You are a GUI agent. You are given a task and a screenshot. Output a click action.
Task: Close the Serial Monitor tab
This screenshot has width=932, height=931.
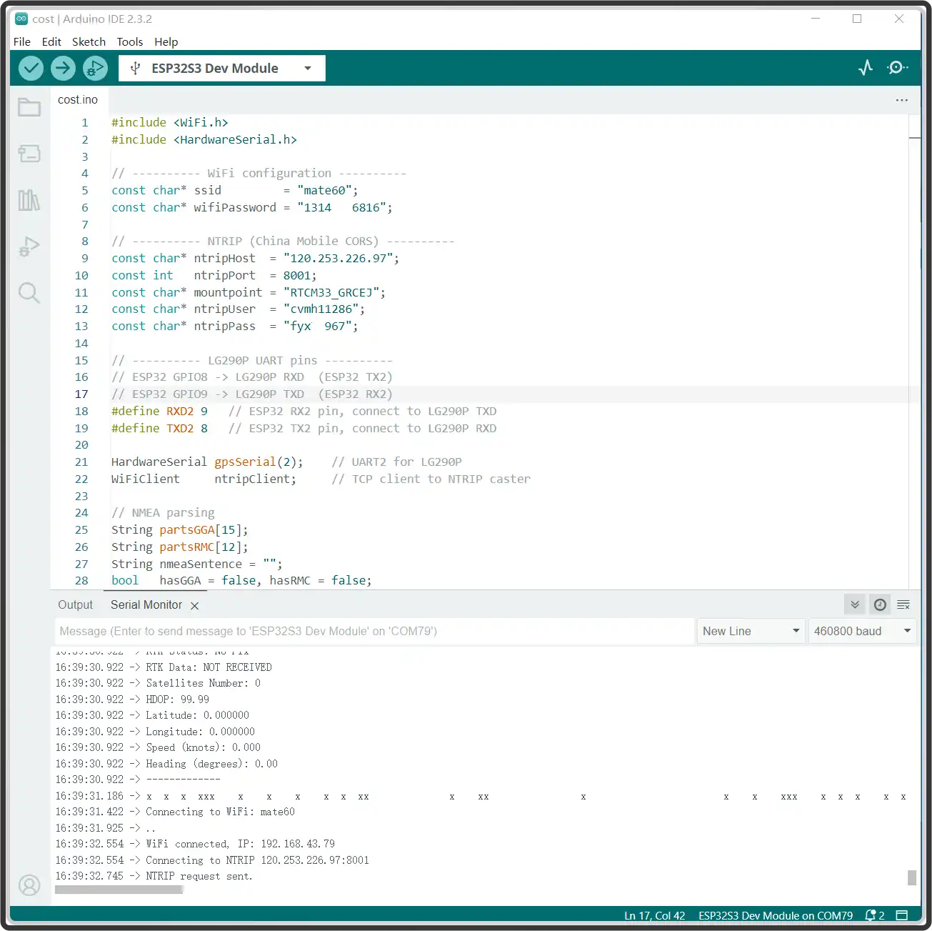(194, 605)
